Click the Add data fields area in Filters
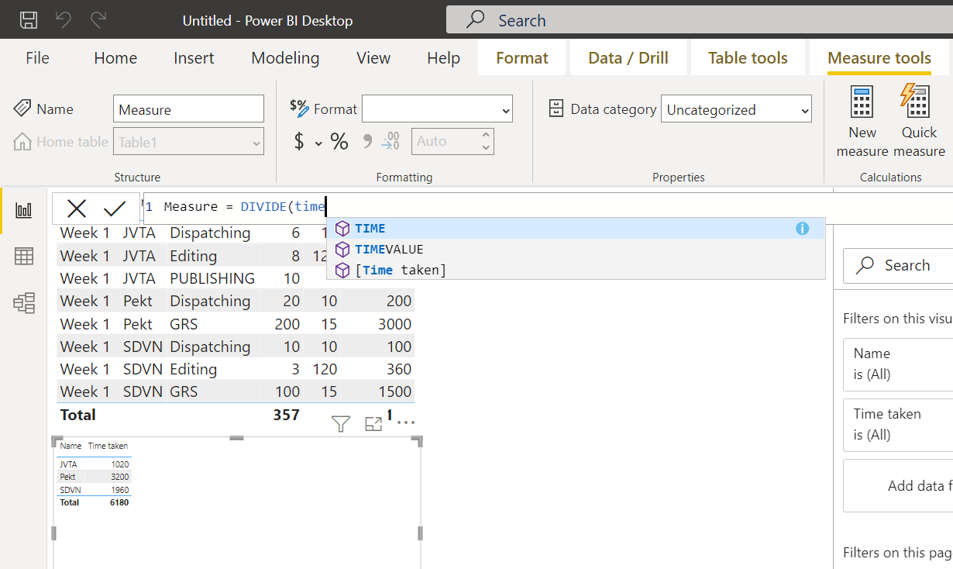 coord(899,486)
